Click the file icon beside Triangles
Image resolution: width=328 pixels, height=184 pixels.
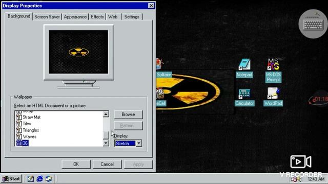point(19,130)
